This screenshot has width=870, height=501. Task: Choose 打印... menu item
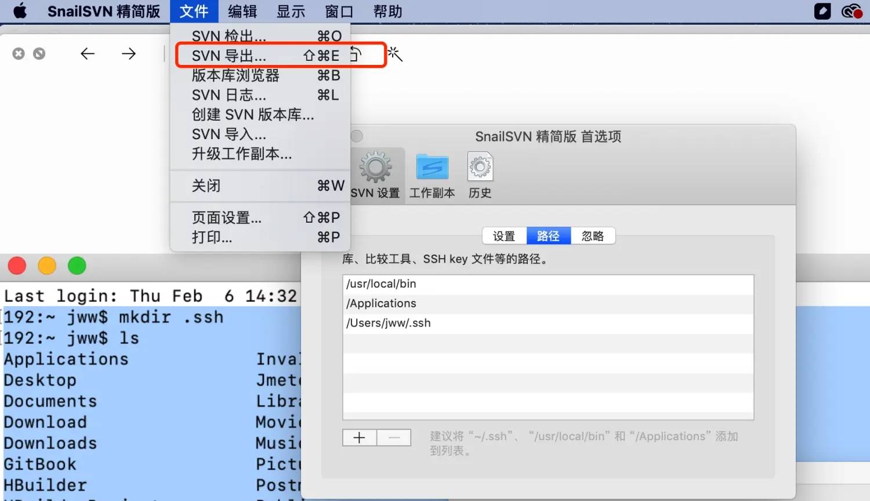click(260, 237)
